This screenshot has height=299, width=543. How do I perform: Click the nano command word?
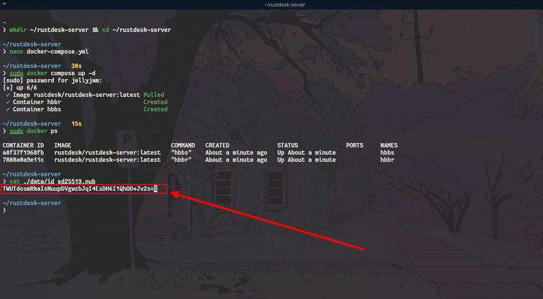point(16,51)
